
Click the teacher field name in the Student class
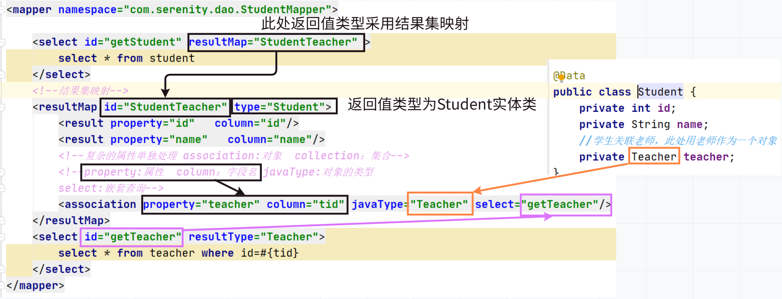tap(706, 157)
